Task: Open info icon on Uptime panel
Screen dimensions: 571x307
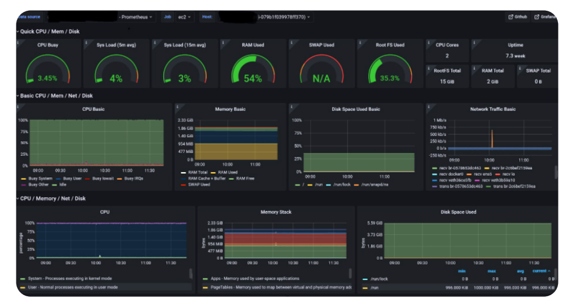Action: [474, 42]
